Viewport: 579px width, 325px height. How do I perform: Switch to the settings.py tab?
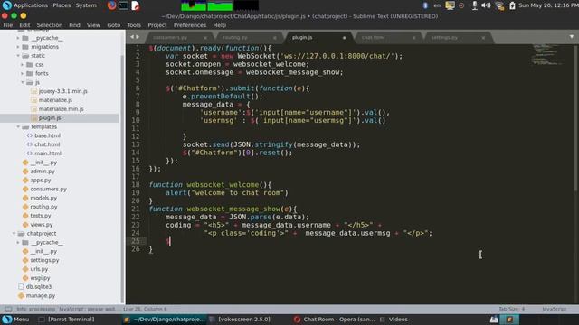coord(444,38)
